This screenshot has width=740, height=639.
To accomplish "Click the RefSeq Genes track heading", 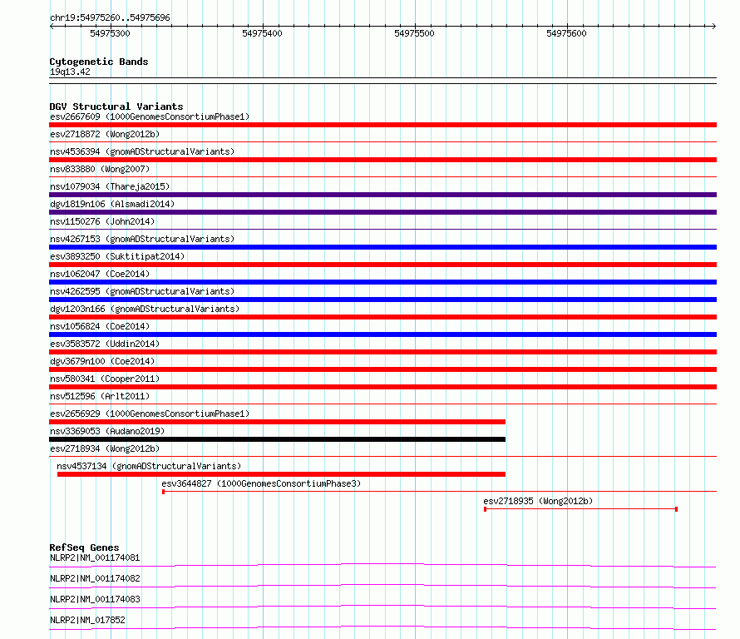I will click(x=84, y=547).
